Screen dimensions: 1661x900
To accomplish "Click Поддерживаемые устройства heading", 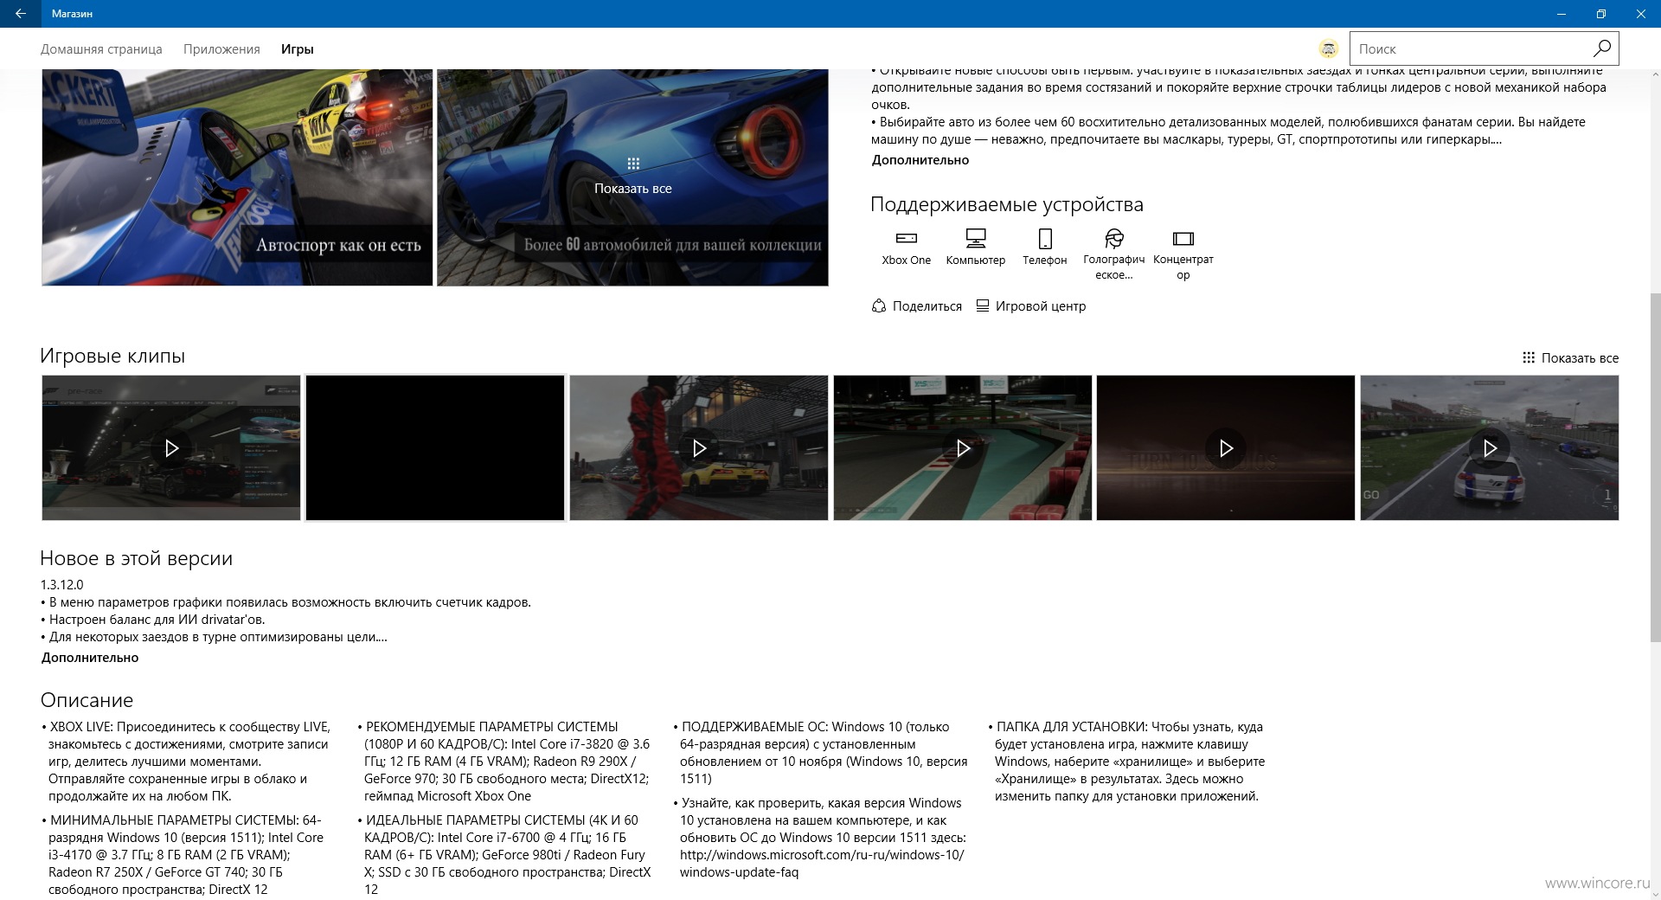I will coord(1007,204).
